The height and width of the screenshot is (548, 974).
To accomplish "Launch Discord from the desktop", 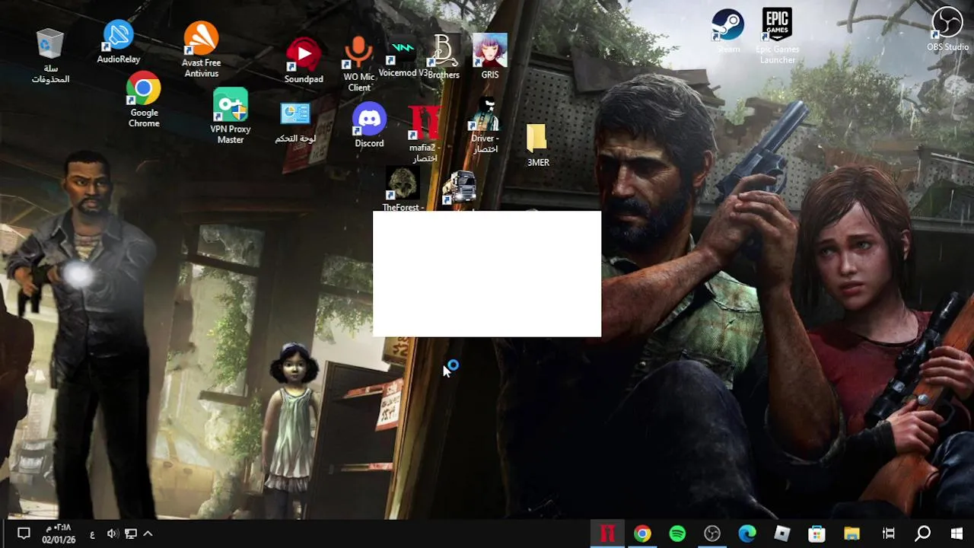I will 369,126.
